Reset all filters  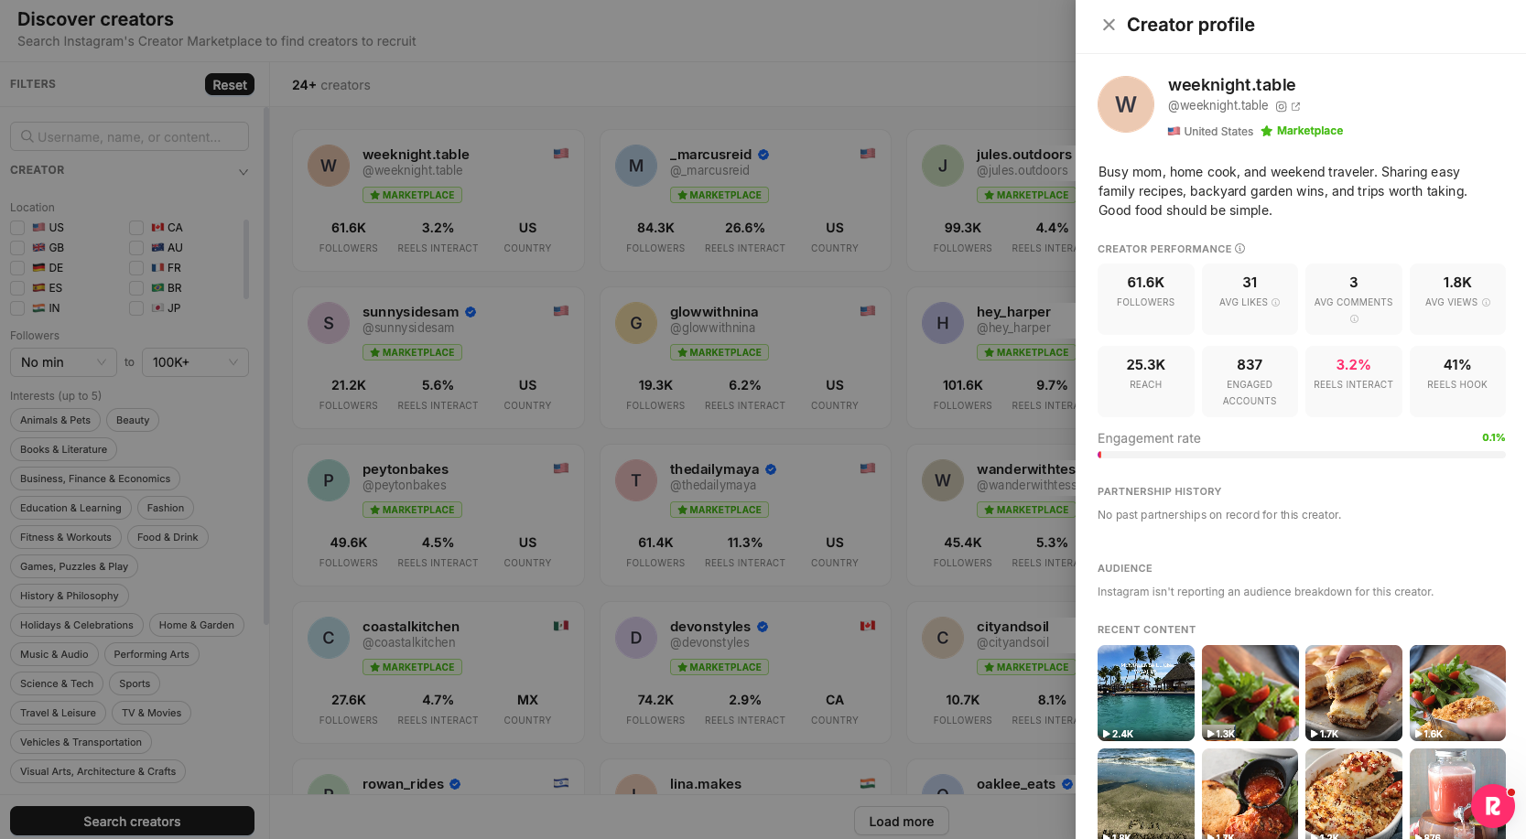(230, 84)
